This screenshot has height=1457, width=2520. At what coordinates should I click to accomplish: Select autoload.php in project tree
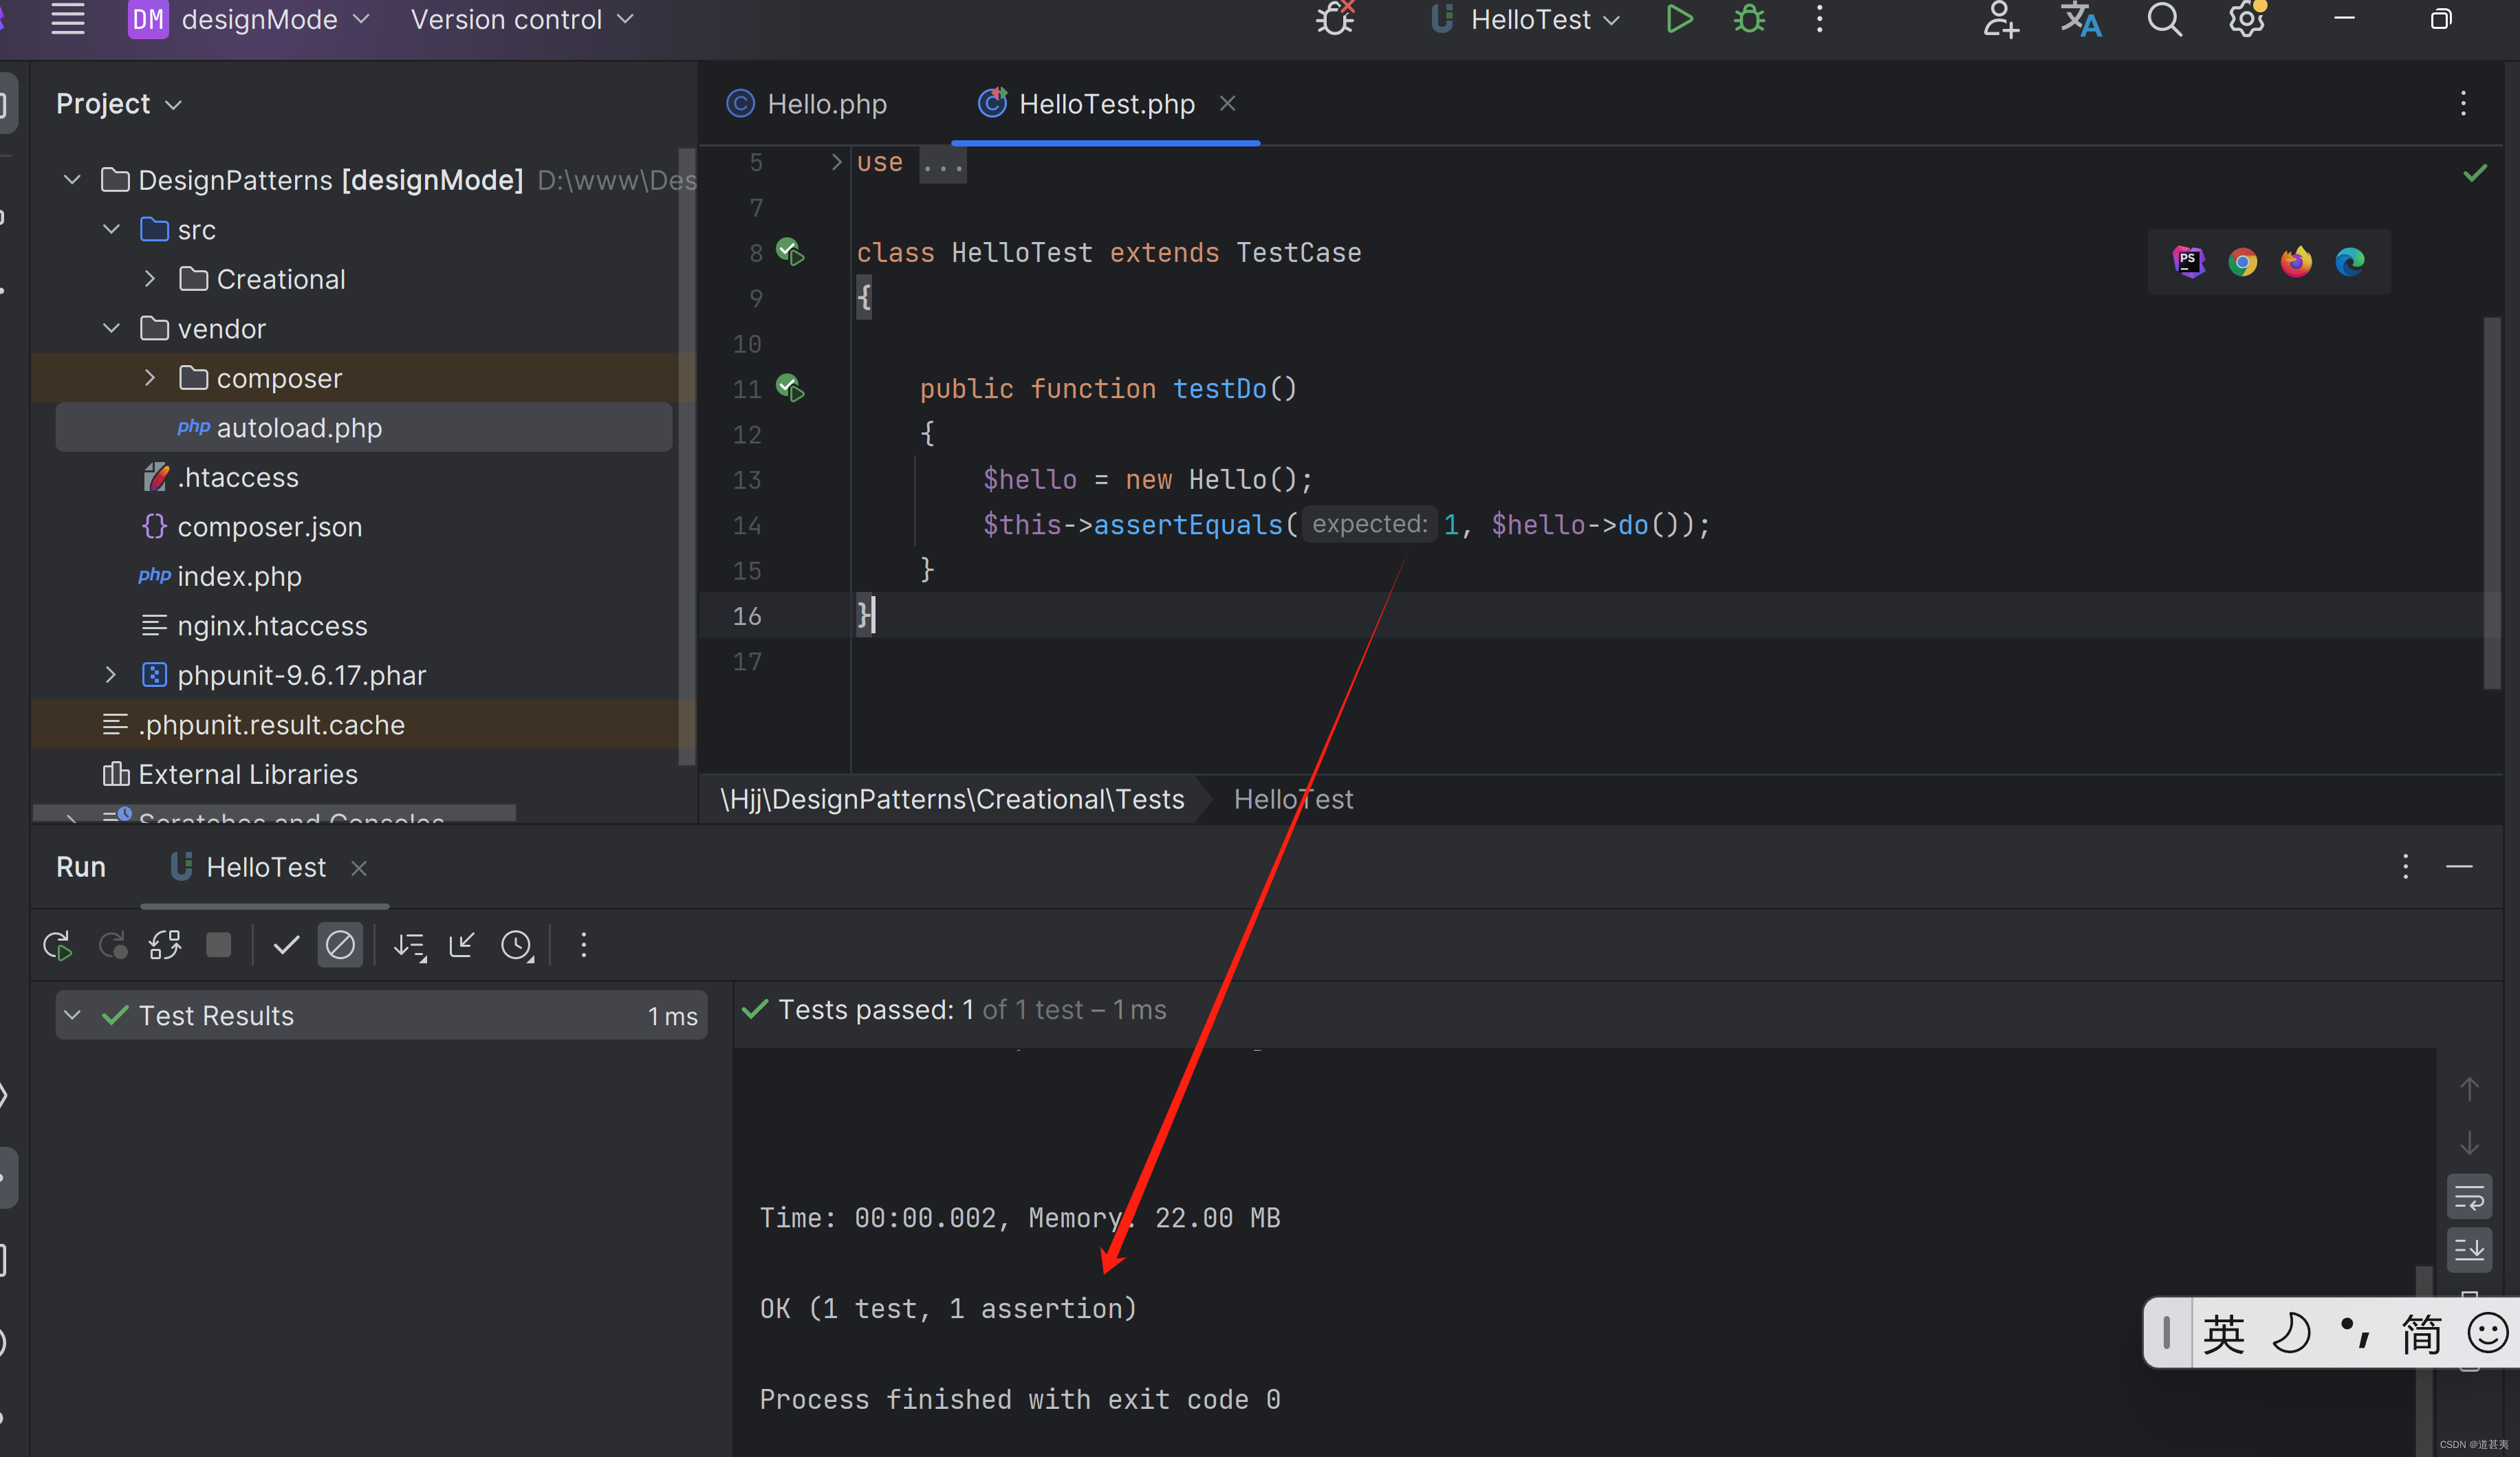click(x=364, y=428)
